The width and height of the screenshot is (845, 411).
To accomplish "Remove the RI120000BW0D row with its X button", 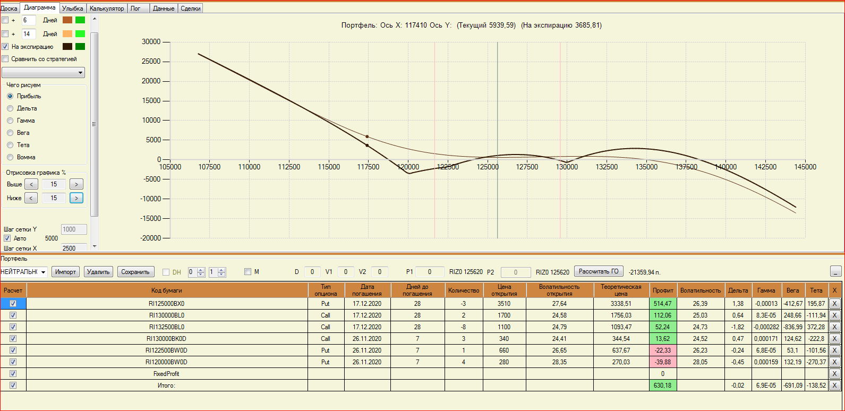I will pos(834,362).
